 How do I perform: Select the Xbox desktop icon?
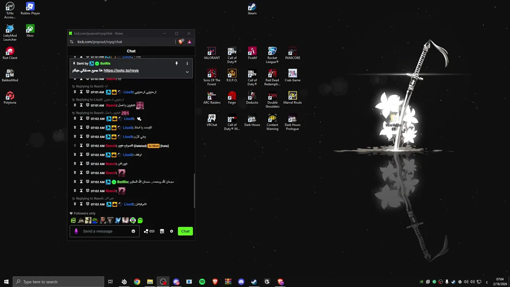[30, 31]
